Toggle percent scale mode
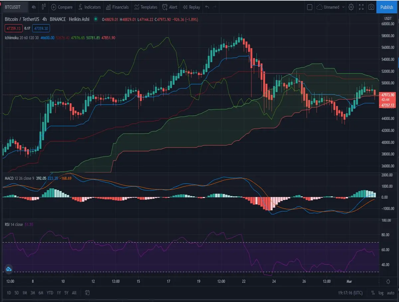Image resolution: width=399 pixels, height=302 pixels. coord(373,293)
